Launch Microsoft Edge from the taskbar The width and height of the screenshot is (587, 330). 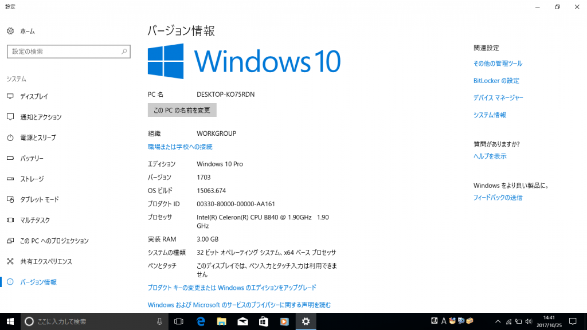coord(199,321)
